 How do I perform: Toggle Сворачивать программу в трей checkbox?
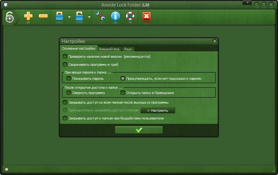pyautogui.click(x=65, y=65)
